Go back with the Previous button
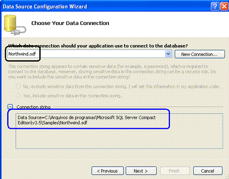229x179 pixels. coord(108,171)
